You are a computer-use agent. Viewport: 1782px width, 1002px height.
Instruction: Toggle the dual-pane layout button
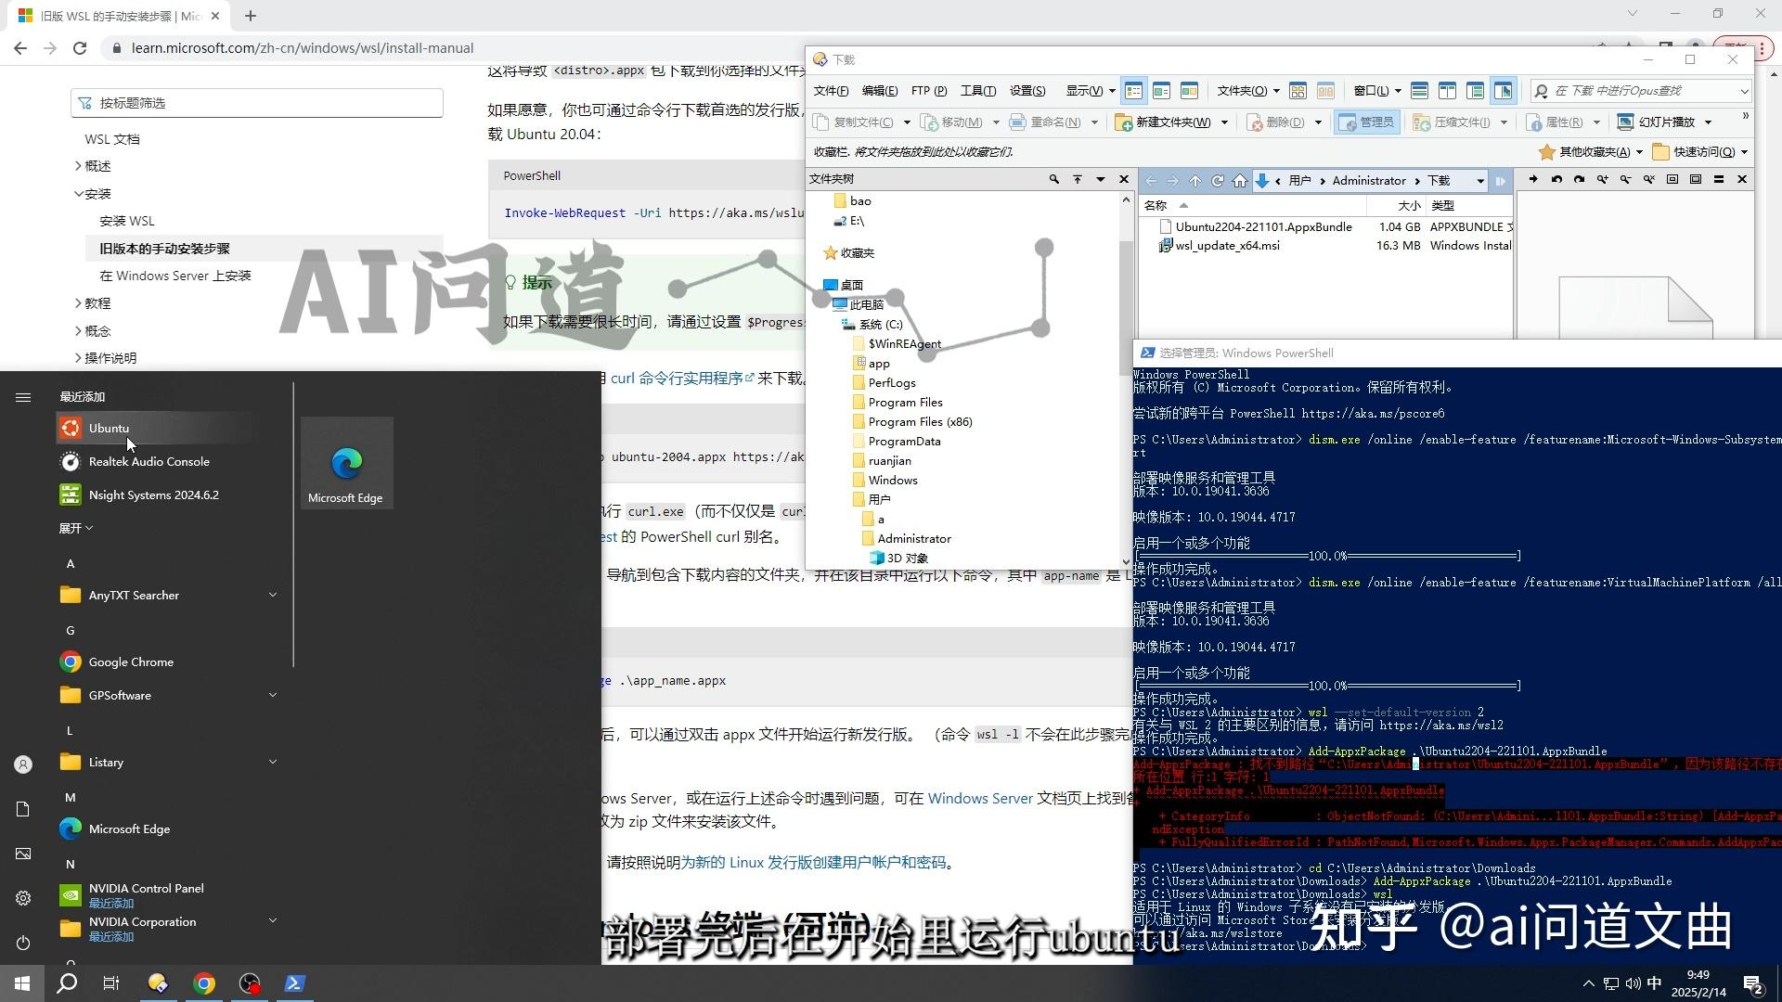tap(1449, 90)
